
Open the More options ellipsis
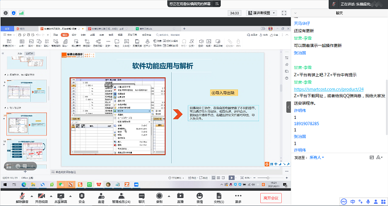tap(238, 198)
